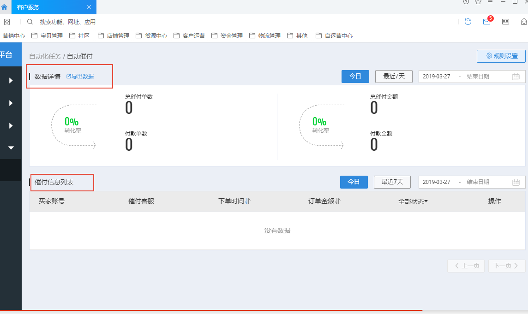Click the blue assistant face icon
528x314 pixels.
pyautogui.click(x=468, y=22)
